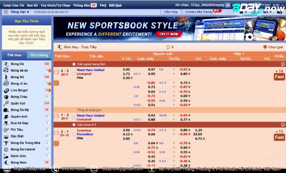
Task: Refresh the live match list counter
Action: (168, 47)
